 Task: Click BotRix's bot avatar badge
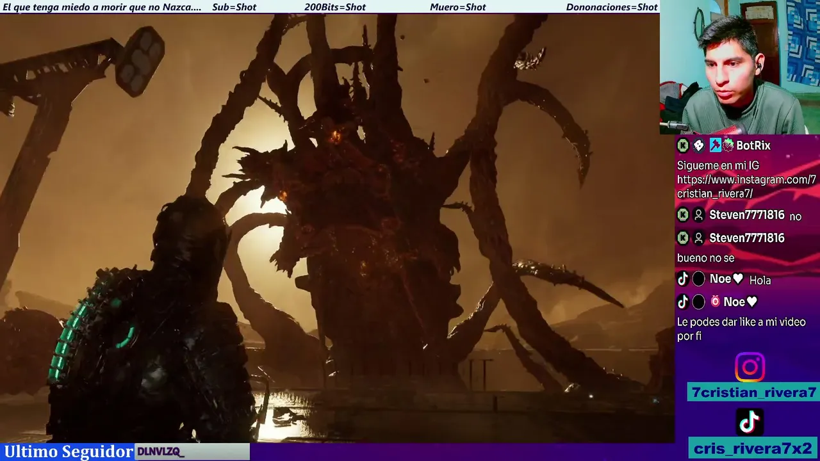(699, 146)
